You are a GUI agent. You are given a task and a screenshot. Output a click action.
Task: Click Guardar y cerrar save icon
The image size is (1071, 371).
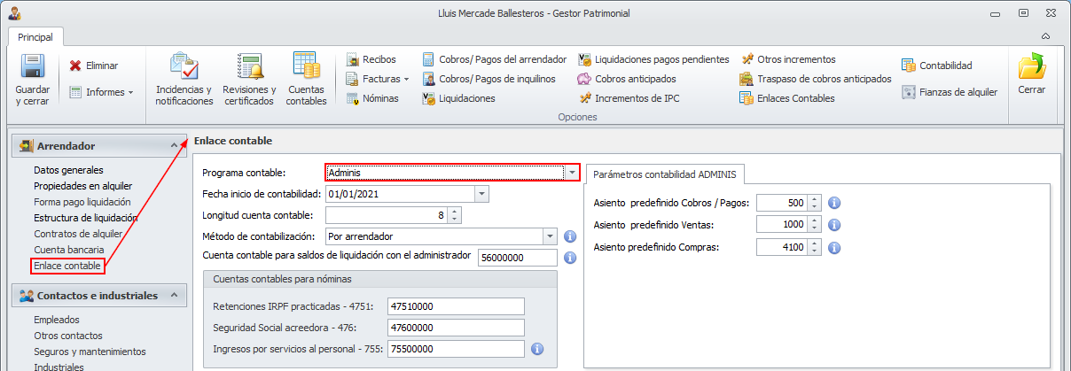pos(33,81)
